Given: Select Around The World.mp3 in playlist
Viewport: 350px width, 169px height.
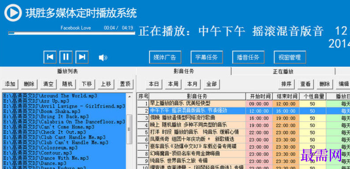Looking at the screenshot, I should pos(64,96).
